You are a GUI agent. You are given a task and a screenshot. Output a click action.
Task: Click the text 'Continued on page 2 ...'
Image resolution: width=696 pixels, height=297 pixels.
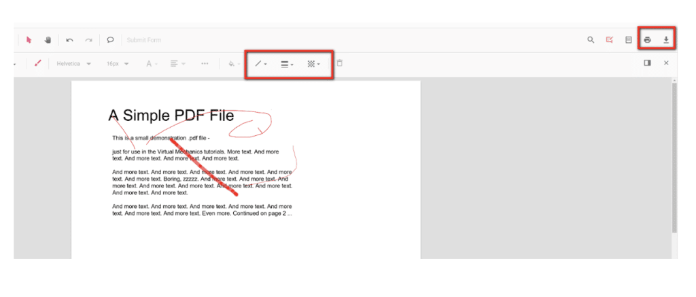pyautogui.click(x=262, y=213)
